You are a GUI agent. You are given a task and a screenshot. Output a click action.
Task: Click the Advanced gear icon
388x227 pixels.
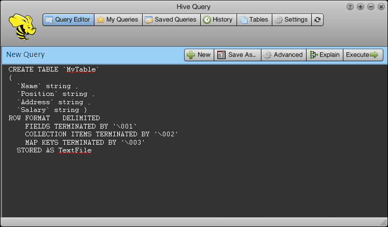pyautogui.click(x=267, y=55)
